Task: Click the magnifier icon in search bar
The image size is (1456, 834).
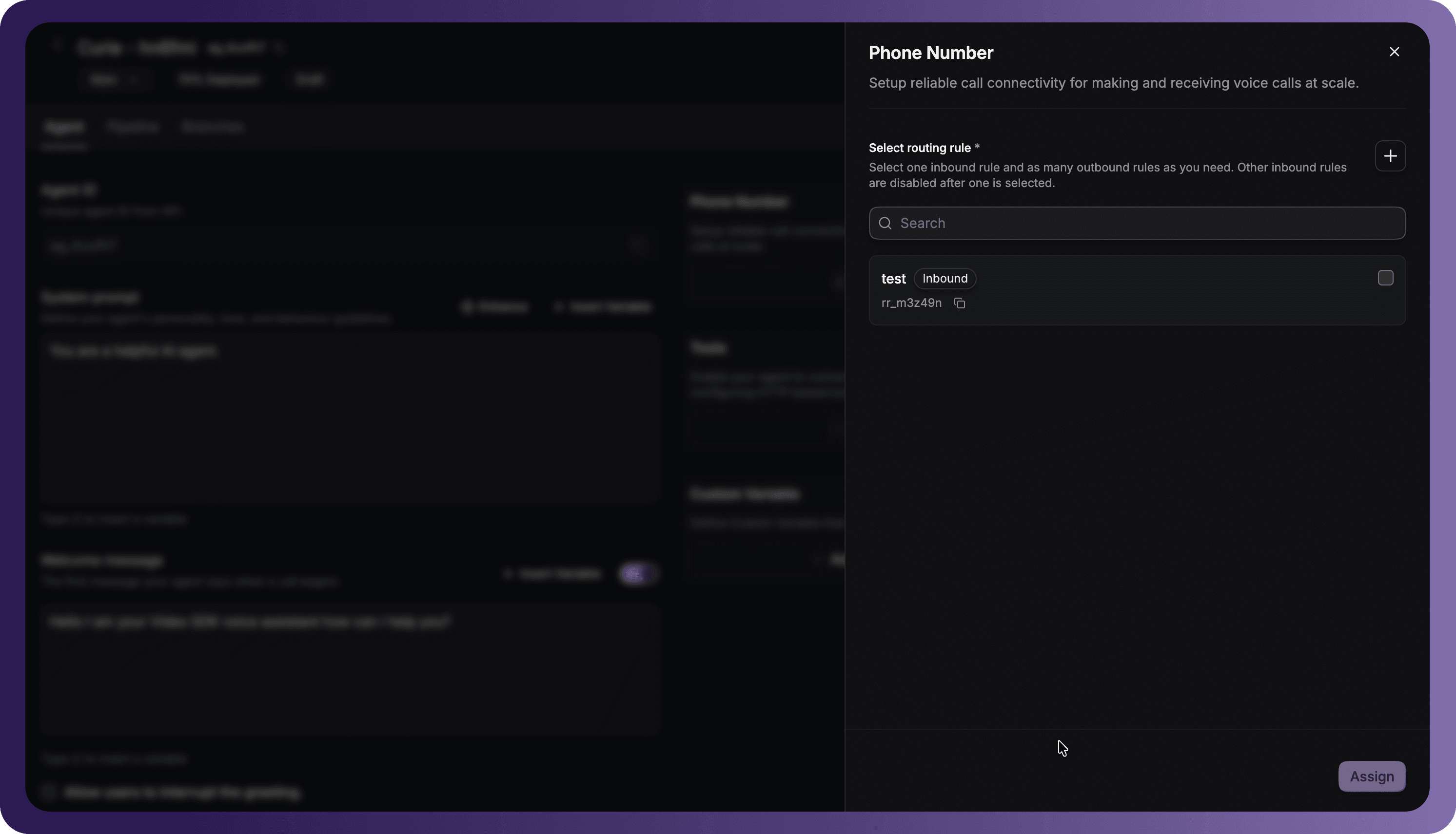Action: click(885, 223)
